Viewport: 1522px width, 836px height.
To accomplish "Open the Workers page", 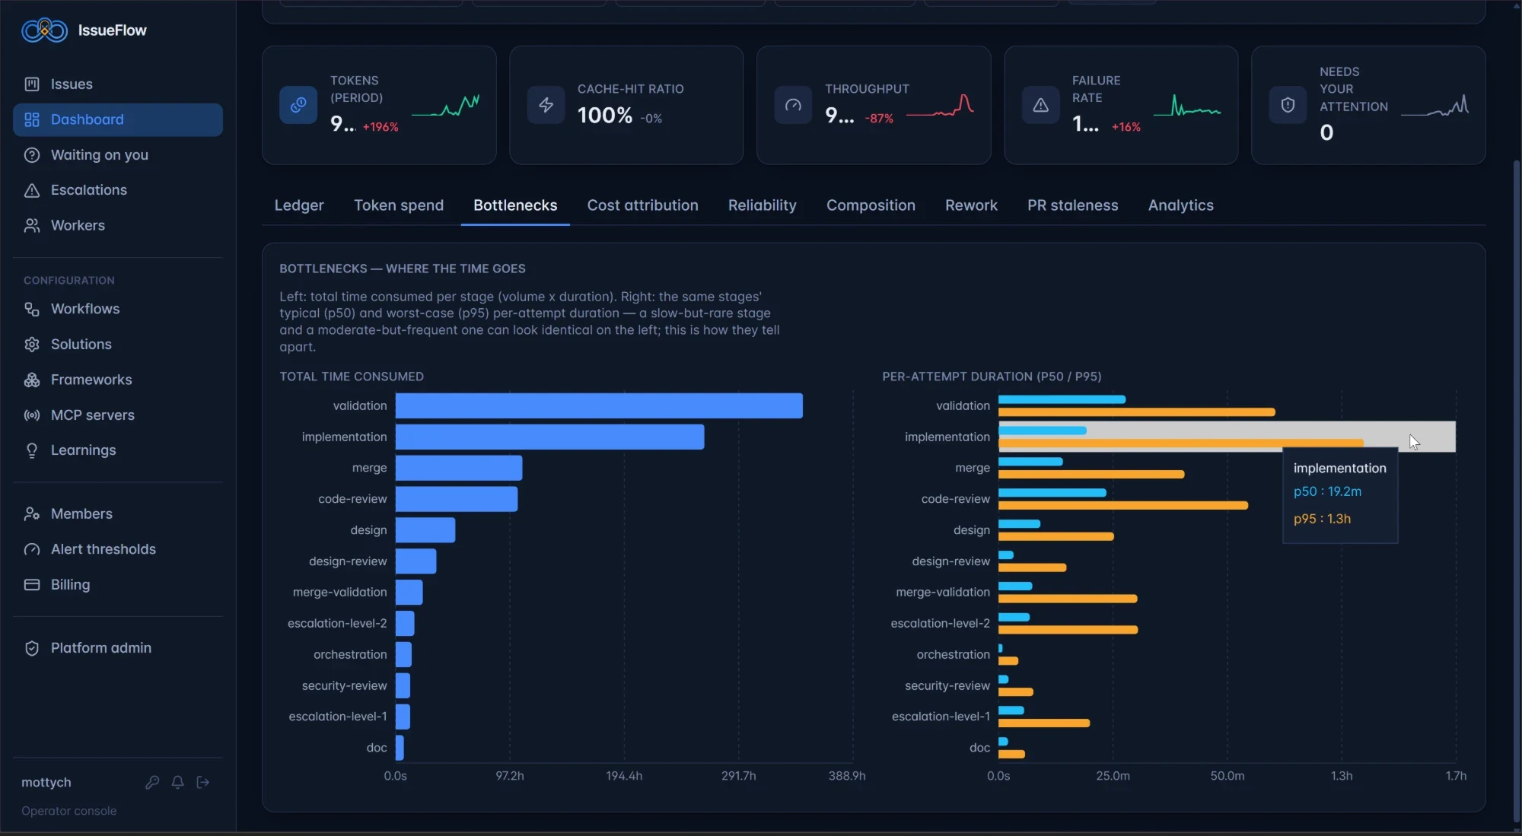I will (x=118, y=226).
